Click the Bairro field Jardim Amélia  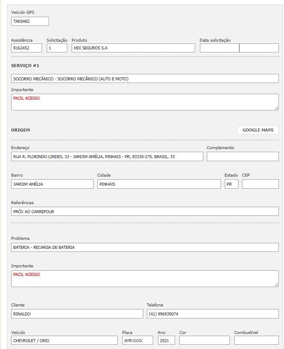click(52, 184)
